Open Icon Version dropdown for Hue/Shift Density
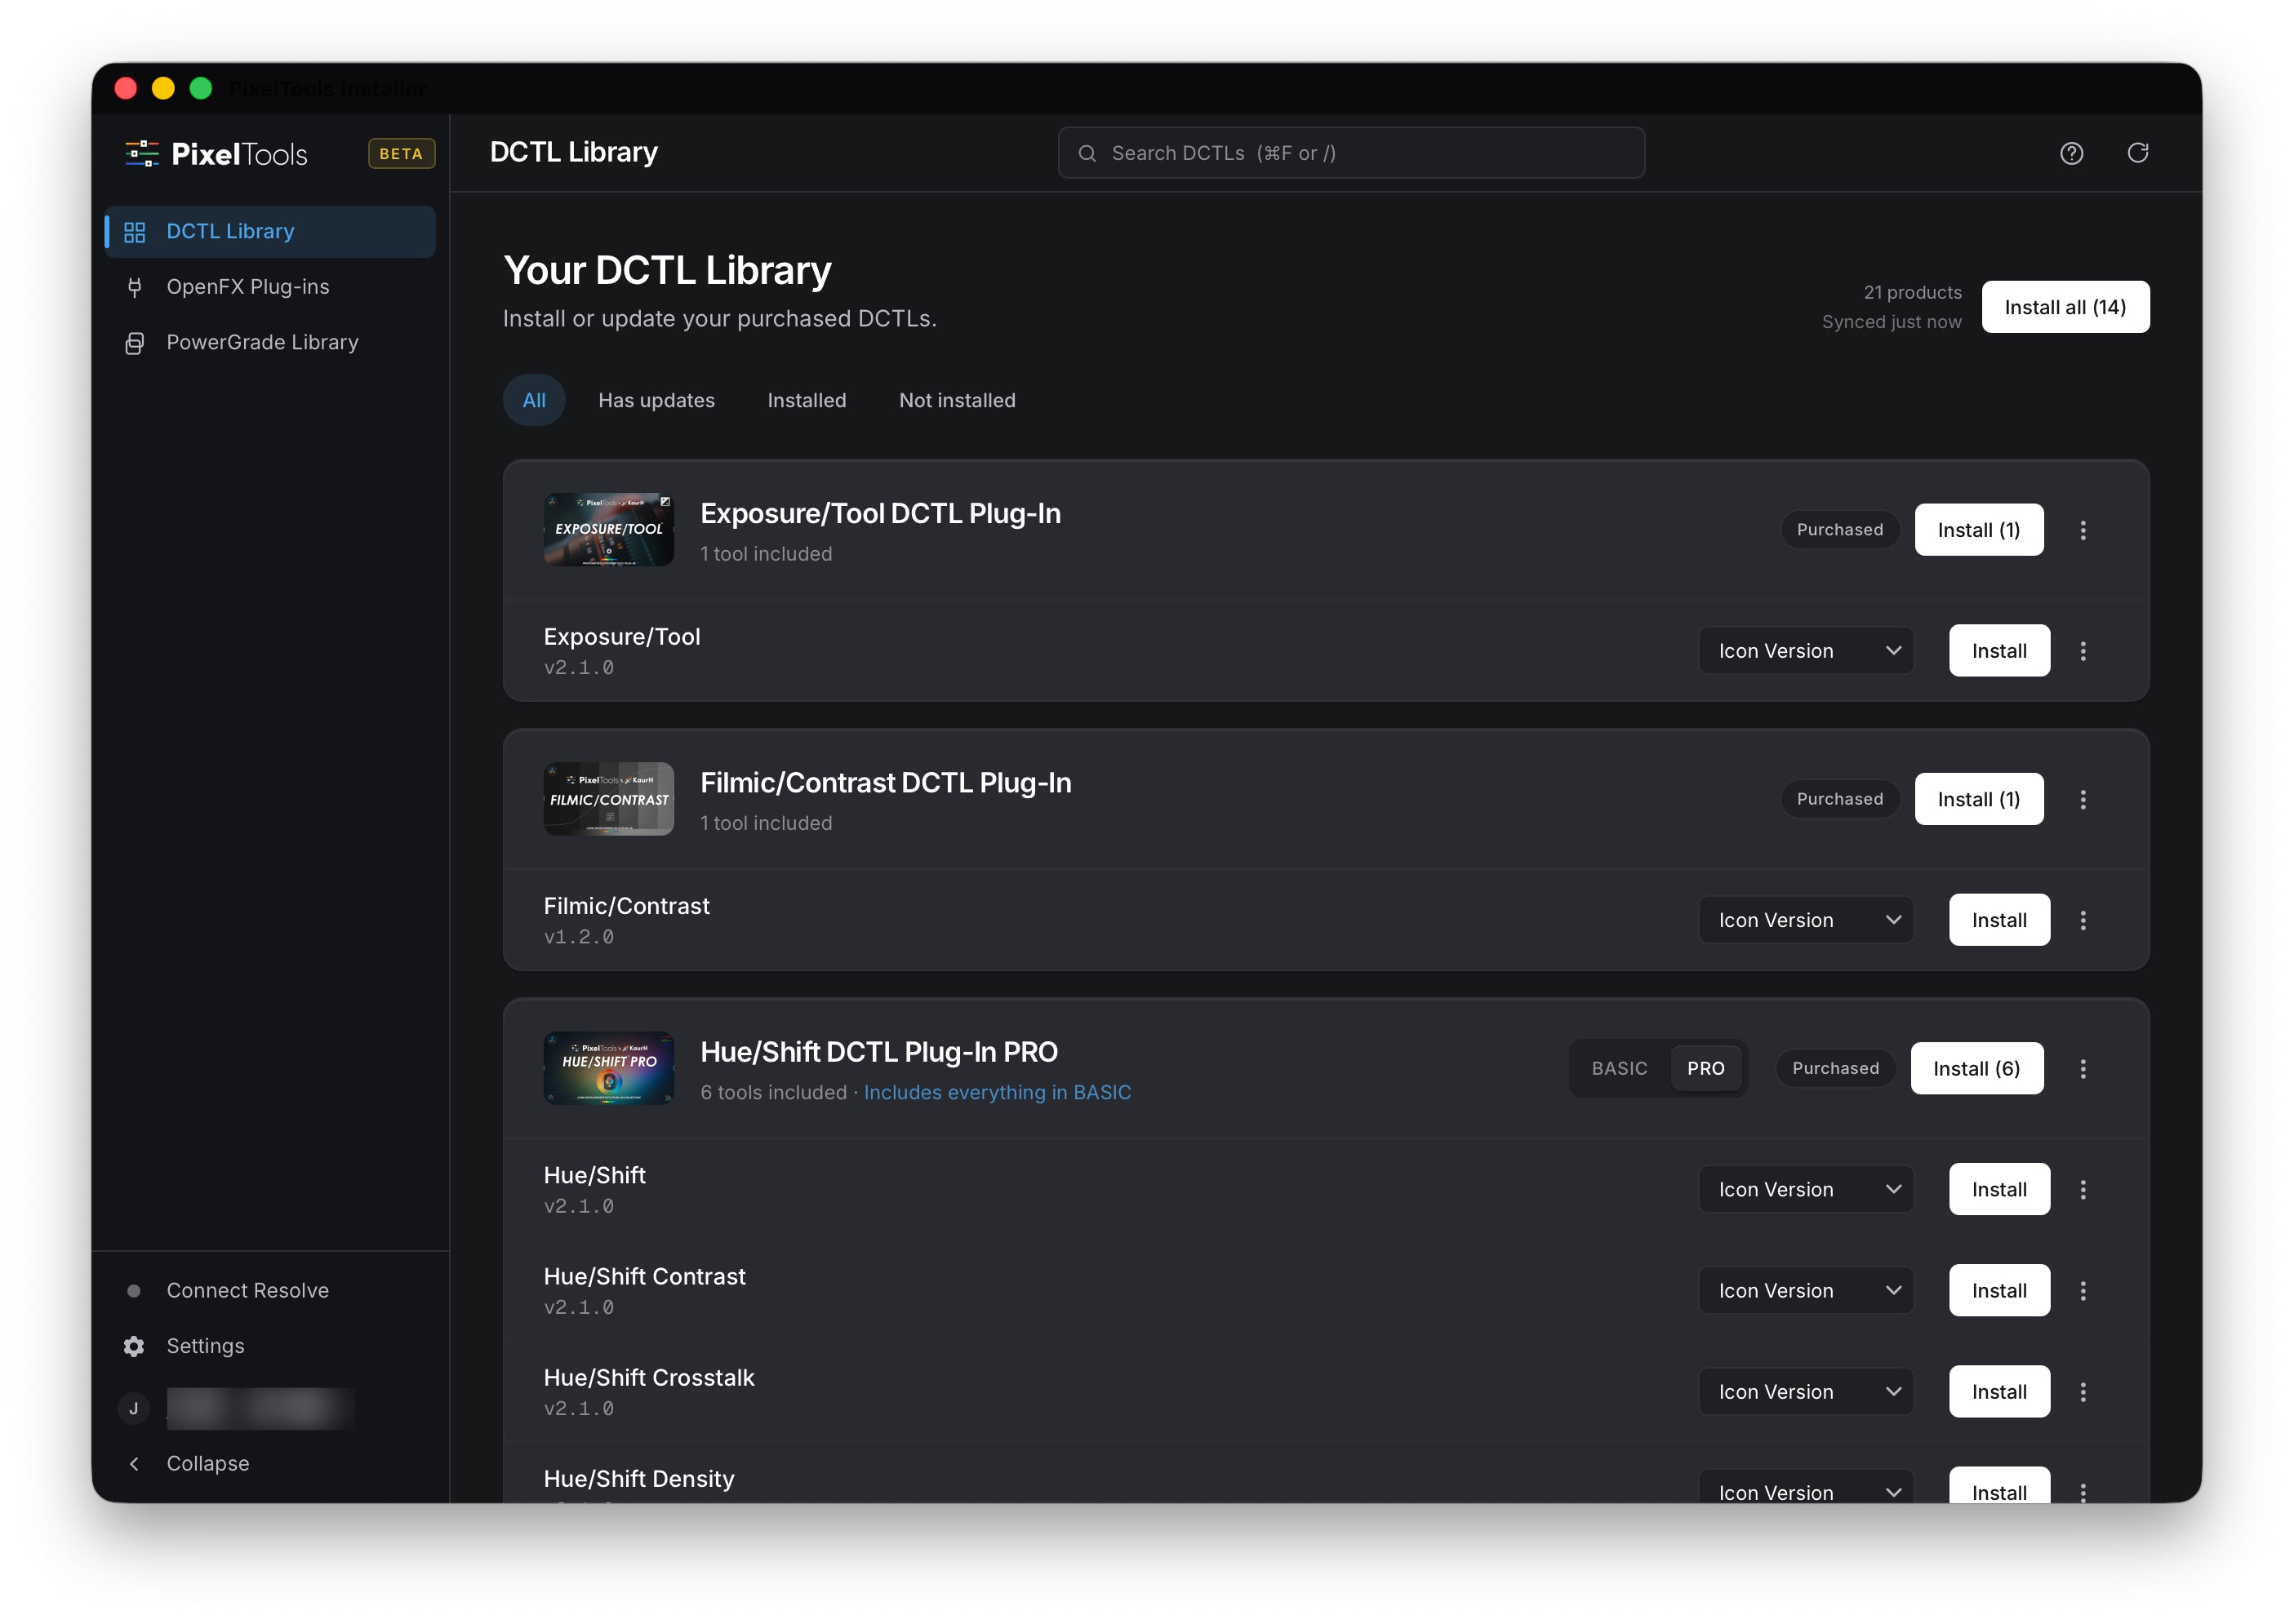 (1806, 1486)
